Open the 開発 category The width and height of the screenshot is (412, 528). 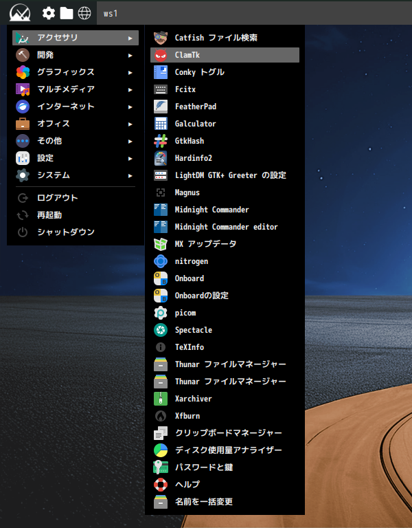point(76,55)
